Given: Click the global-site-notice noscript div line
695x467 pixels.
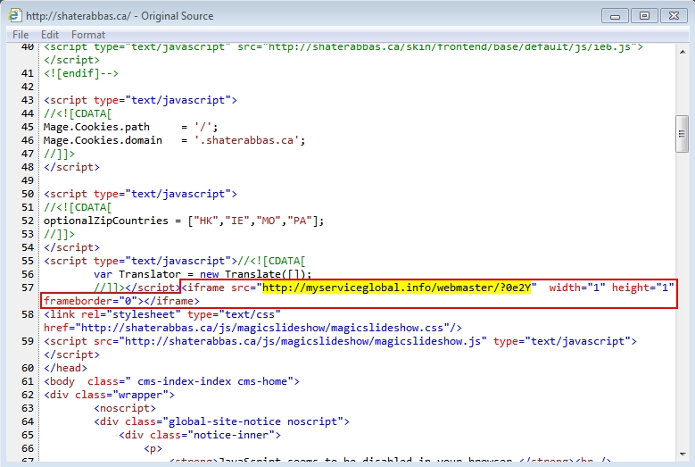Looking at the screenshot, I should (223, 421).
